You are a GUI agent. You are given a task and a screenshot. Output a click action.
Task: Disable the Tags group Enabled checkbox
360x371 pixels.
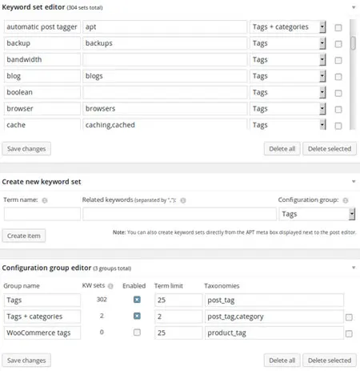(x=137, y=300)
